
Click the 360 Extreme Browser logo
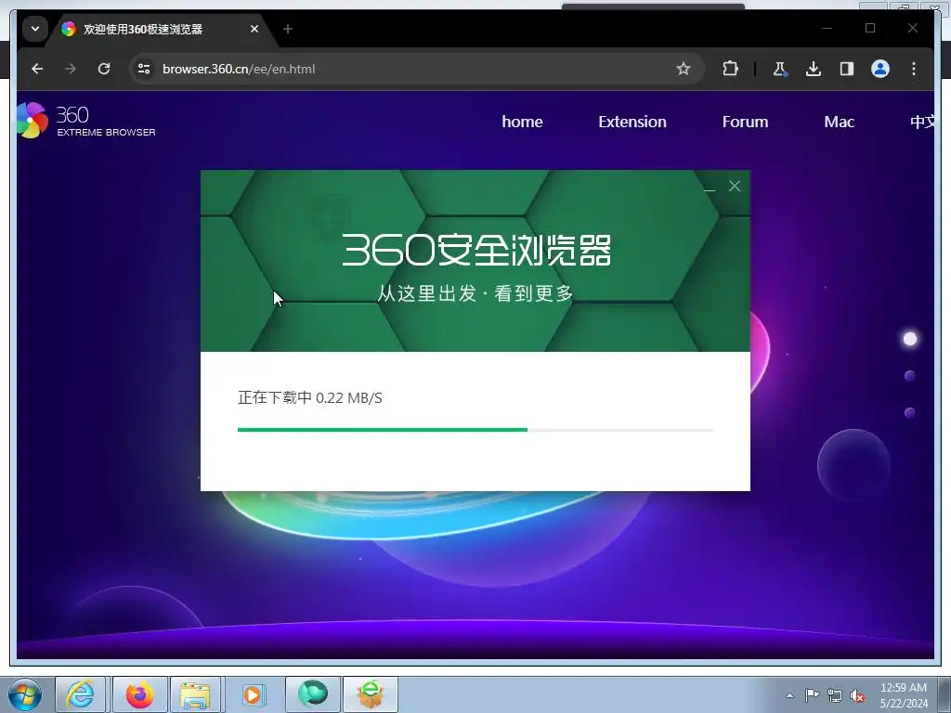tap(86, 121)
